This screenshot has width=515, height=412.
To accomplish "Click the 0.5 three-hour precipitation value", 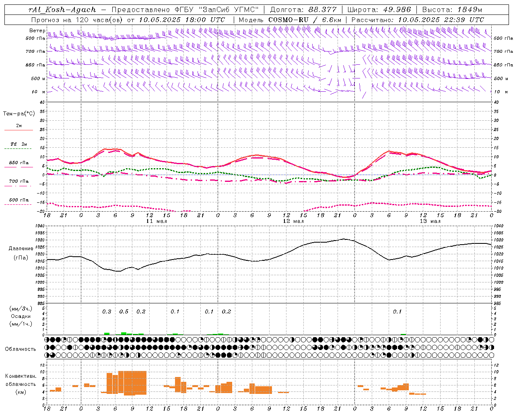I will click(x=124, y=312).
